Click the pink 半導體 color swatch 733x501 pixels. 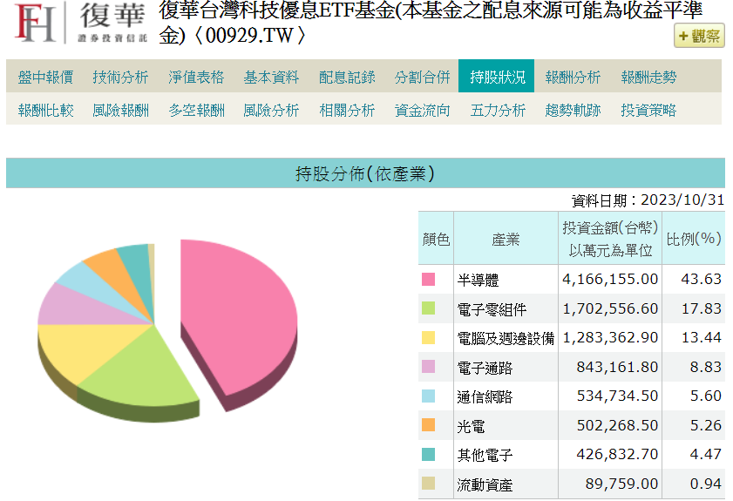click(428, 279)
